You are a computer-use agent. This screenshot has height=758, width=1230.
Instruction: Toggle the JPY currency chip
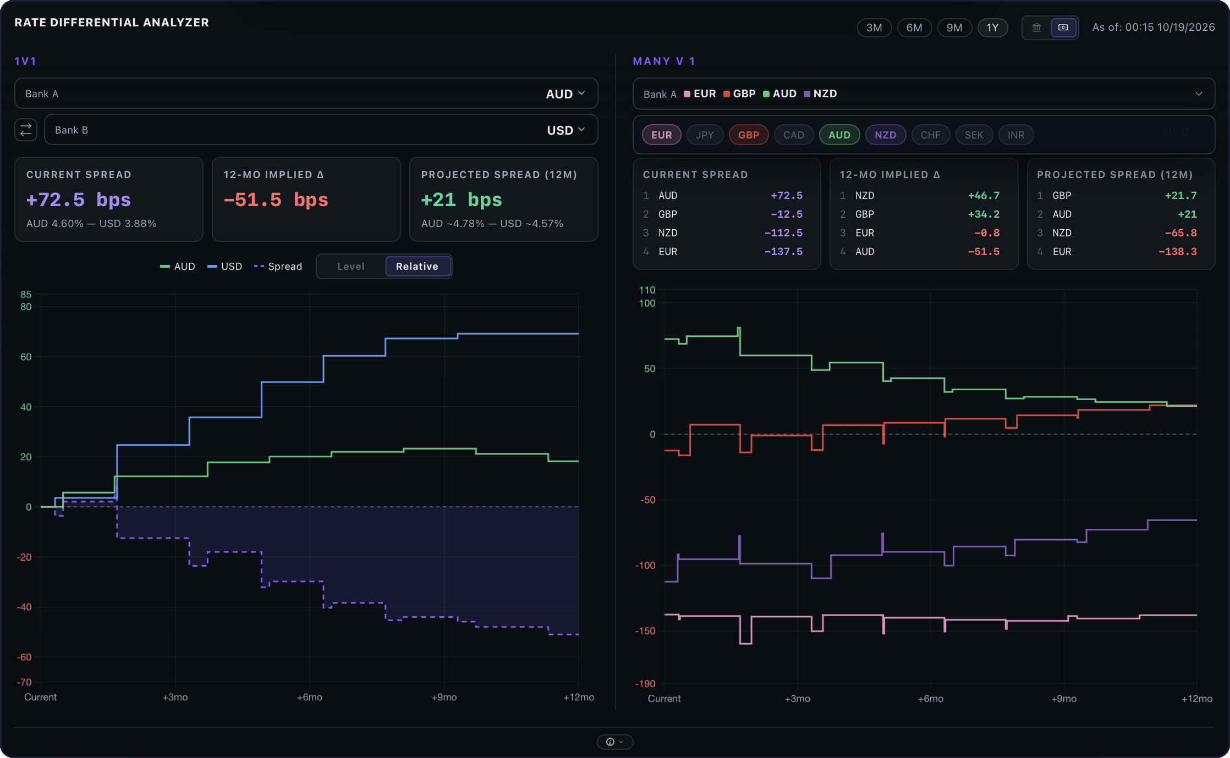pos(705,135)
